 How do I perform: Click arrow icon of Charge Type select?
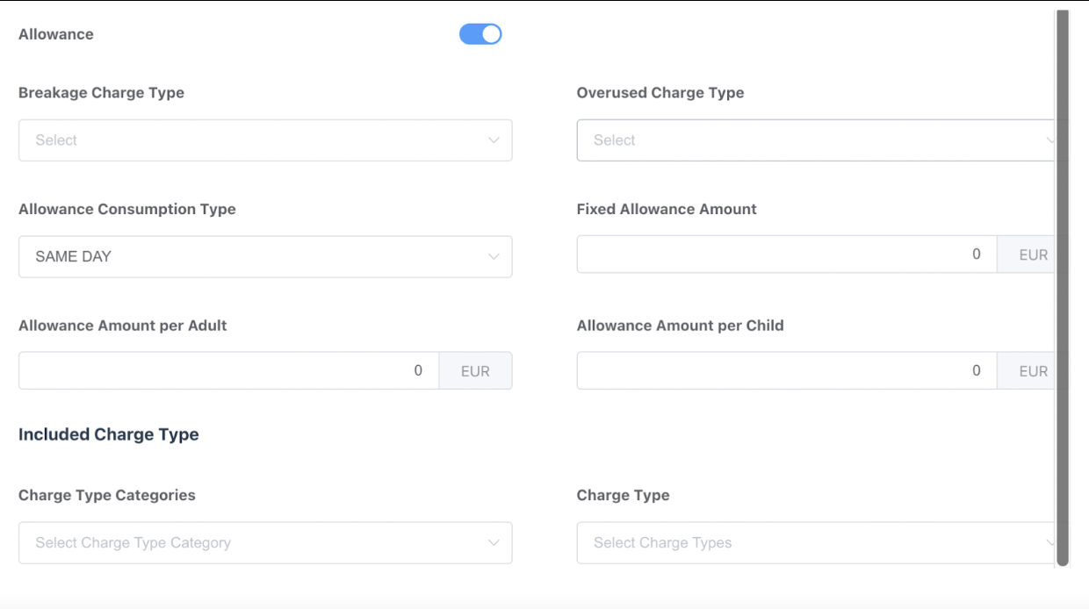(1050, 543)
